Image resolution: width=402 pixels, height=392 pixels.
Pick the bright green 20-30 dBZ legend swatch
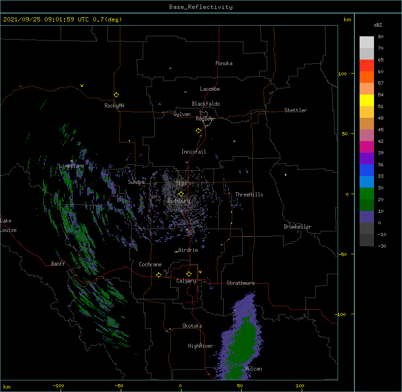point(367,194)
